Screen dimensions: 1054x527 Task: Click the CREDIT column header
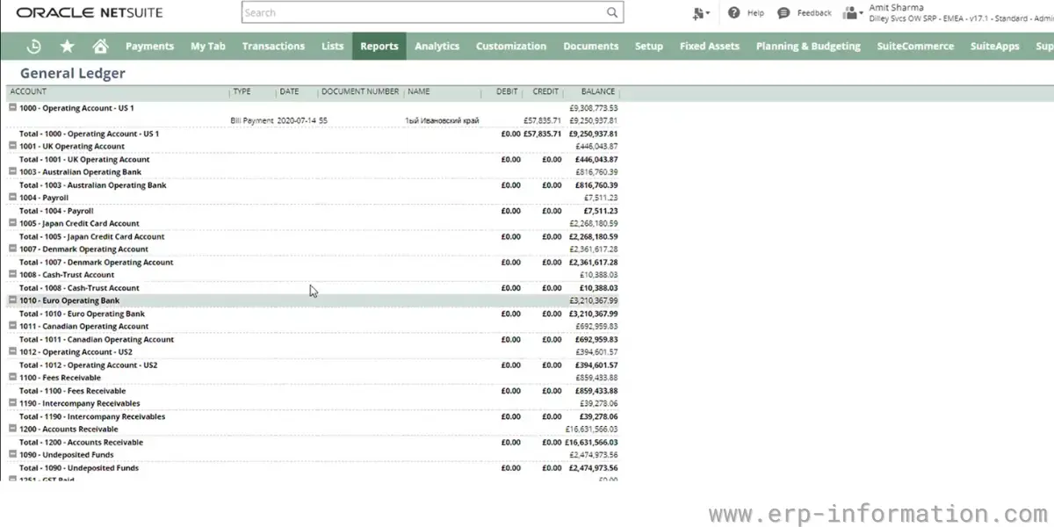(545, 91)
